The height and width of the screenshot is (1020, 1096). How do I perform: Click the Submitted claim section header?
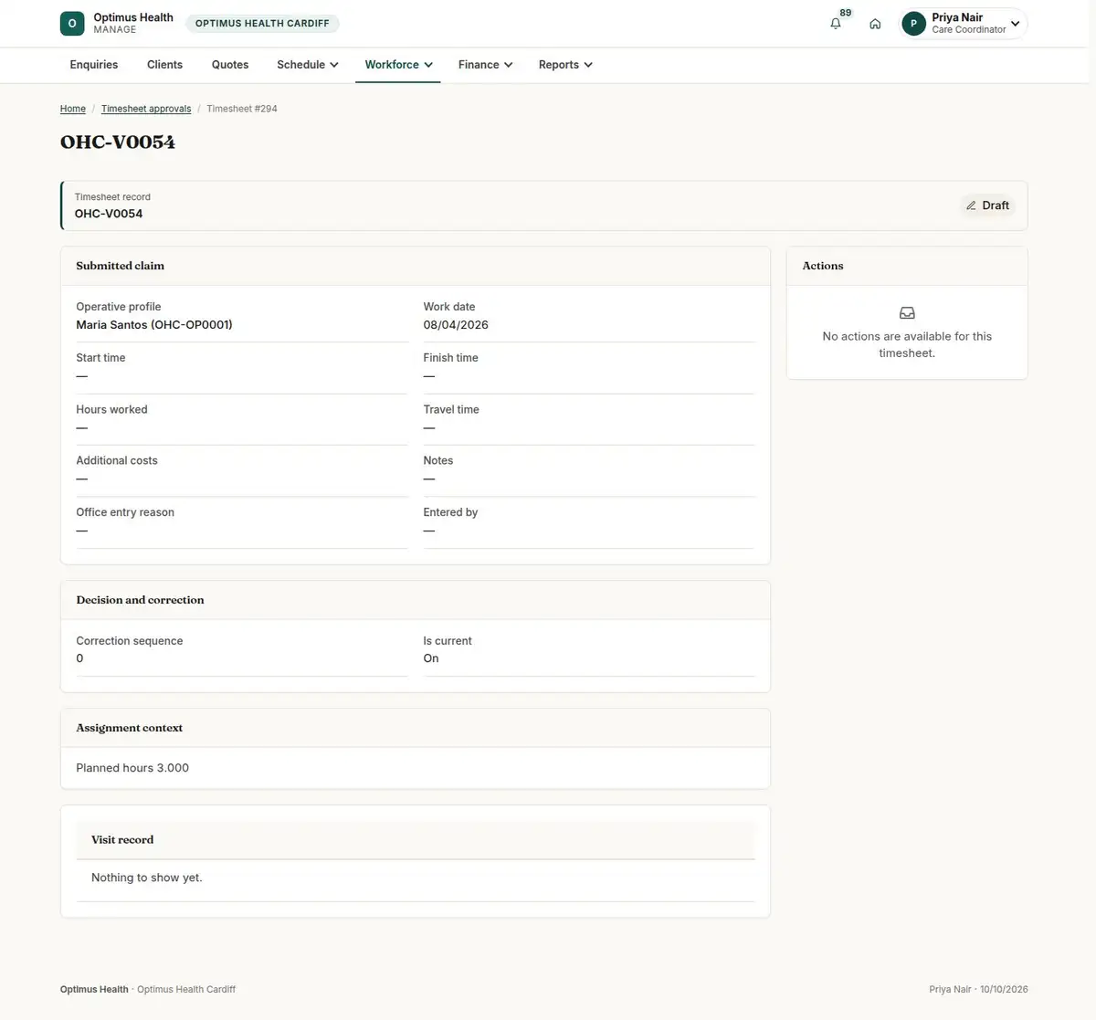tap(121, 266)
